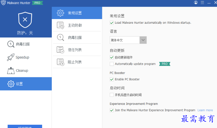This screenshot has width=217, height=128.
Task: Click the 启动时间 section heading
Action: (x=117, y=88)
